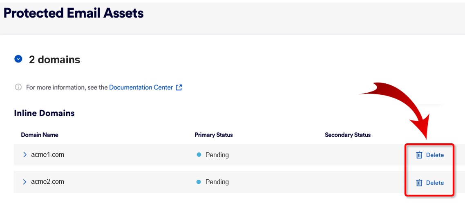Expand the acme1.com domain row

coord(25,155)
